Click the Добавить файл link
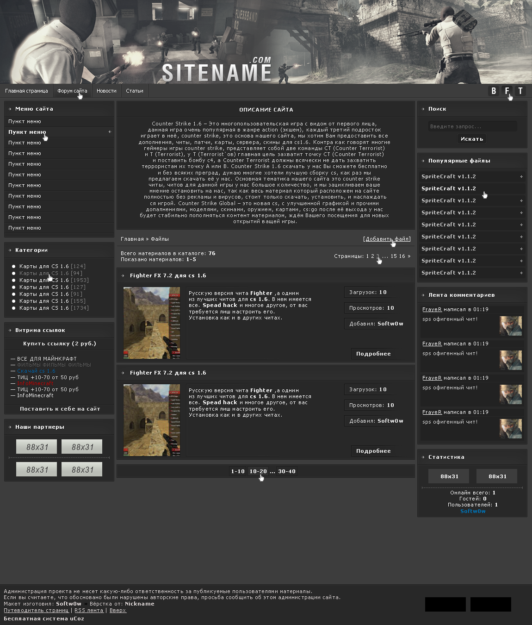The image size is (532, 625). [387, 239]
